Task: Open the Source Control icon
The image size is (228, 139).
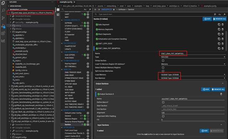Action: (x=3, y=18)
